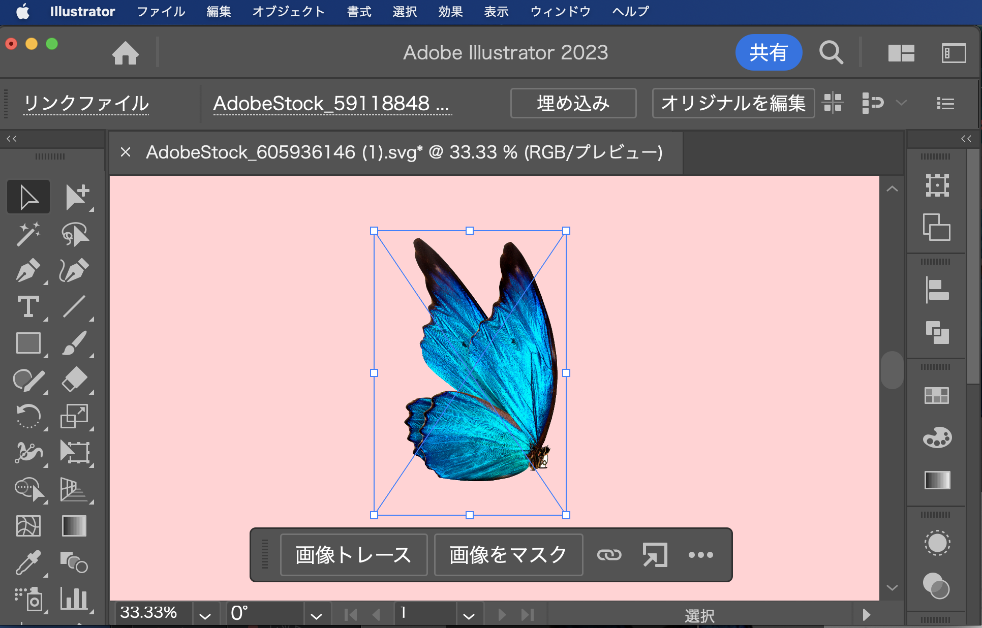
Task: Select the Rotate tool
Action: click(28, 417)
